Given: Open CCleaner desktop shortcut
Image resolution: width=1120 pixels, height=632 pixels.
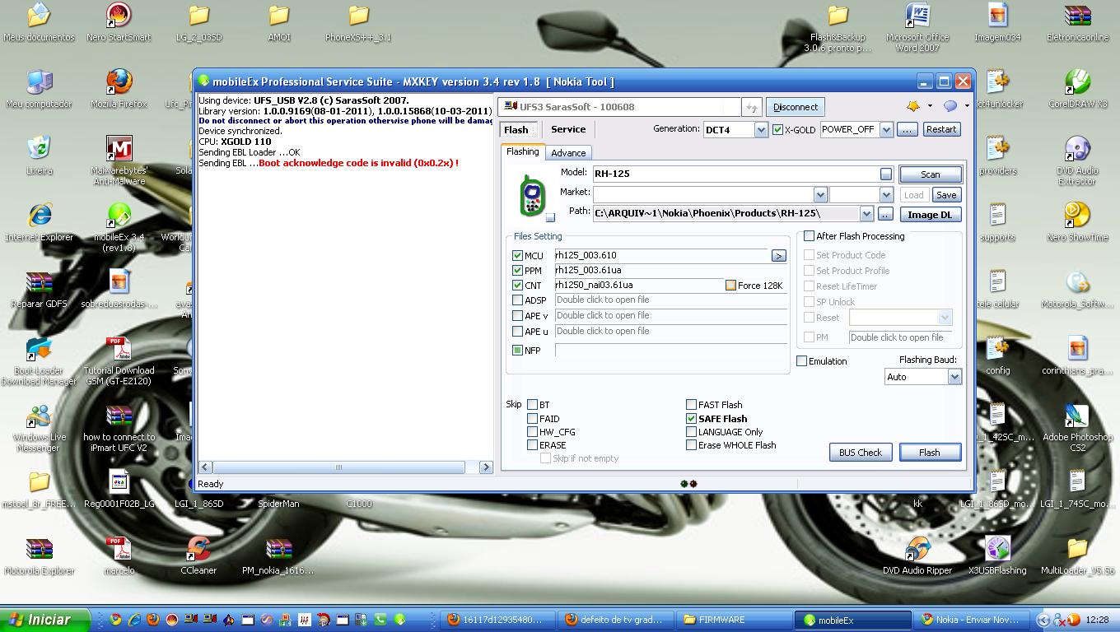Looking at the screenshot, I should (198, 555).
